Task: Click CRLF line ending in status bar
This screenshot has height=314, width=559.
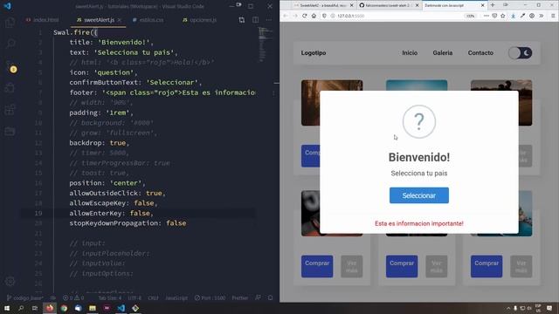Action: click(154, 298)
